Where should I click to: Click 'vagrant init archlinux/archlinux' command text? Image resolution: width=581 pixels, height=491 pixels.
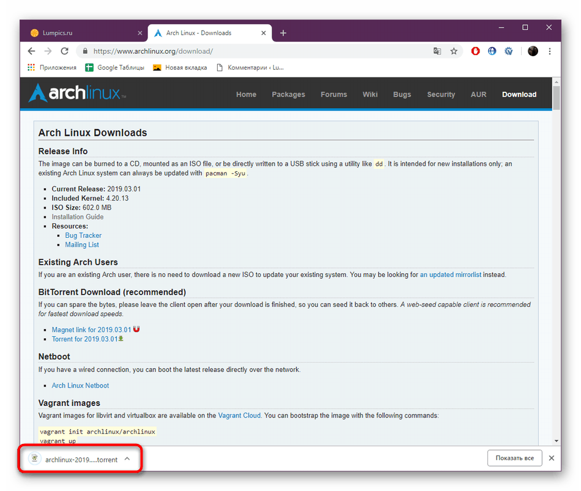point(97,432)
